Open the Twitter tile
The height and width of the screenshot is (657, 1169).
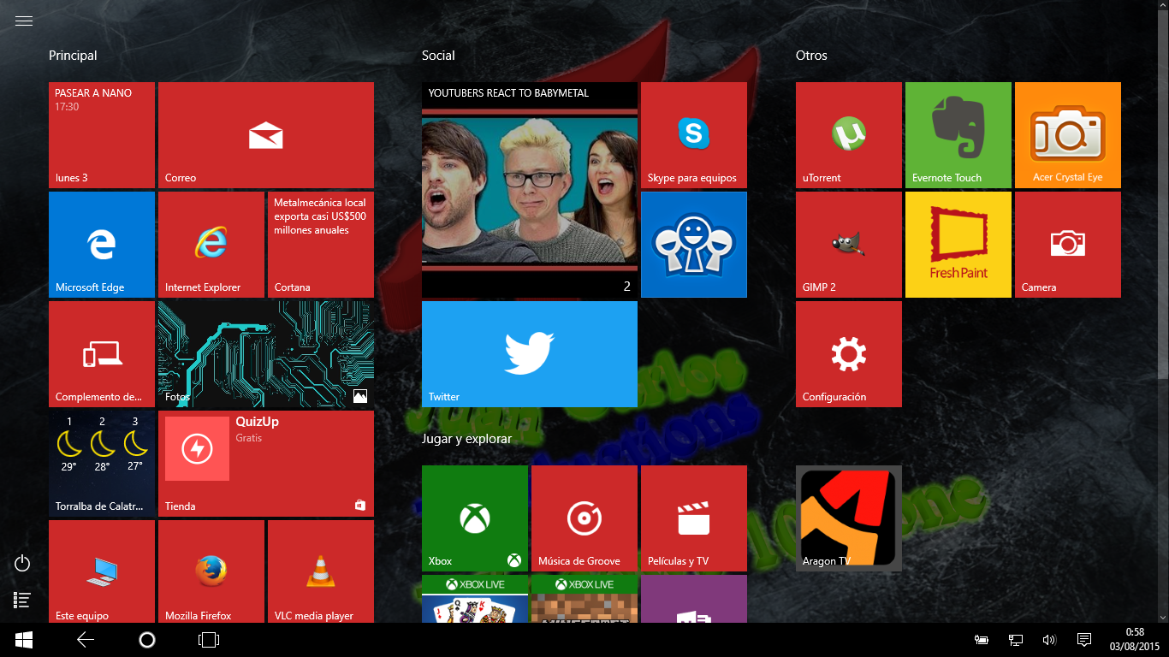pyautogui.click(x=530, y=354)
